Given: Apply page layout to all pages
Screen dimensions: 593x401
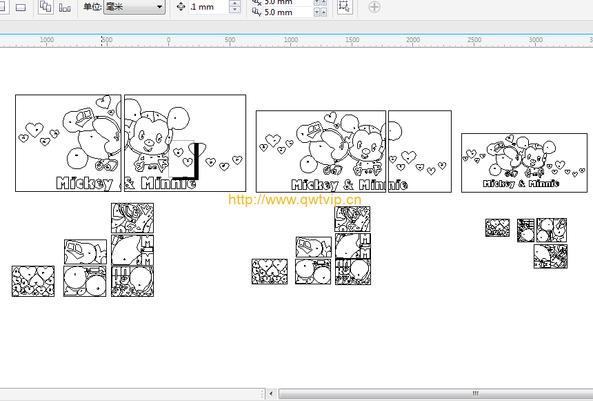Looking at the screenshot, I should (x=46, y=6).
